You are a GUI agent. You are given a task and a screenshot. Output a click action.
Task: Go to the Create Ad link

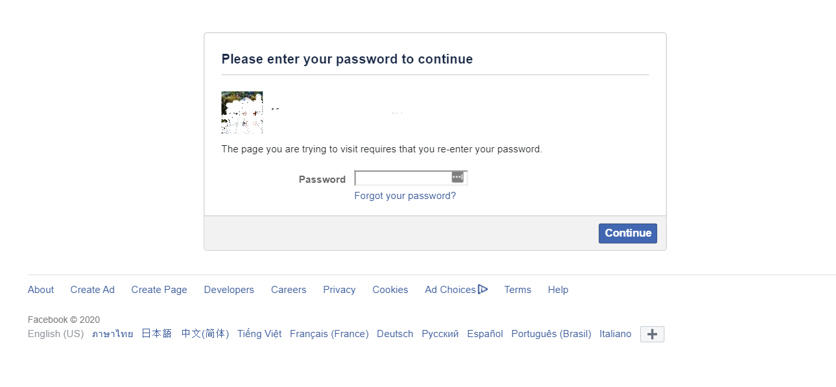click(92, 290)
